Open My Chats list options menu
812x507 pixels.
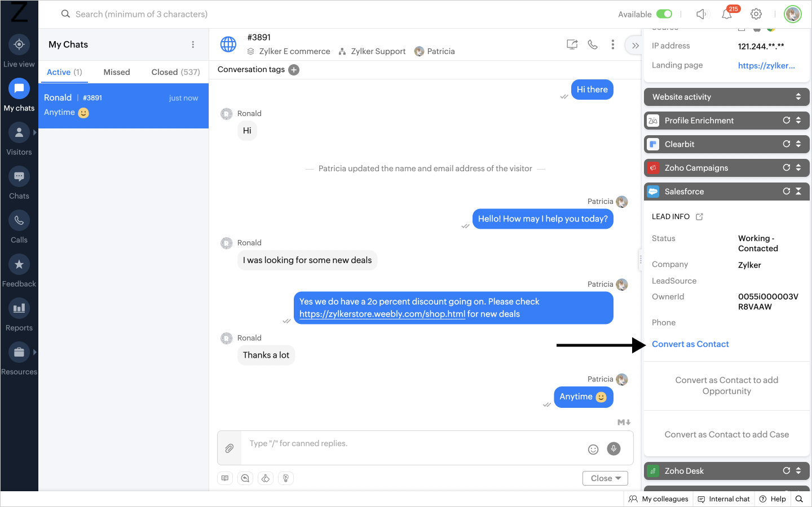193,45
